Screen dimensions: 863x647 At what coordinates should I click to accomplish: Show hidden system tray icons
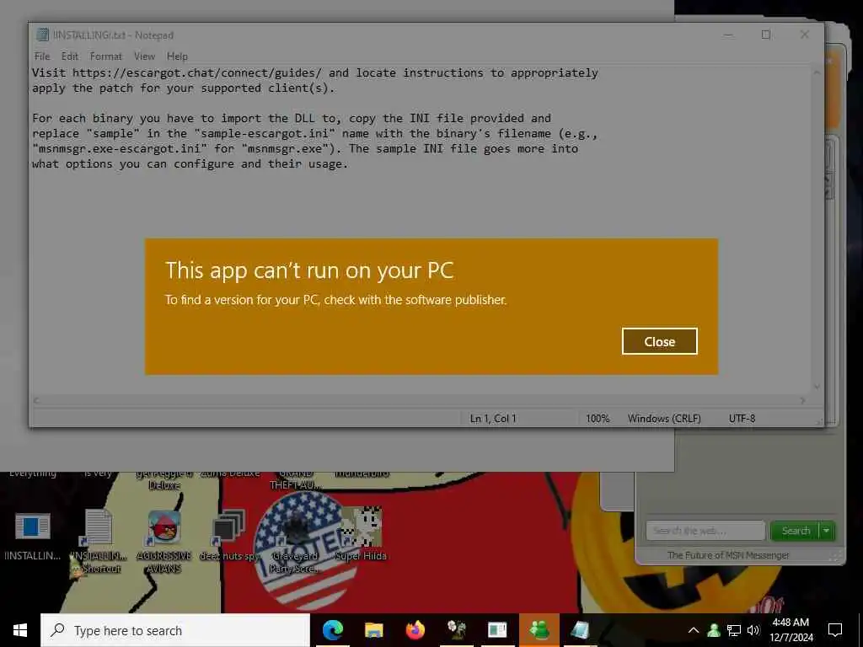click(x=694, y=630)
